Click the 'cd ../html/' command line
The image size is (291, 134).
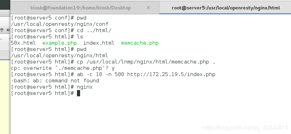[x=61, y=30]
